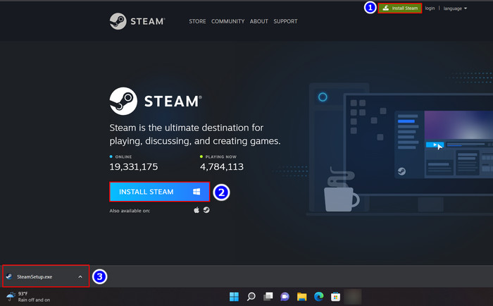
Task: Click the SteamOS download icon
Action: 206,209
